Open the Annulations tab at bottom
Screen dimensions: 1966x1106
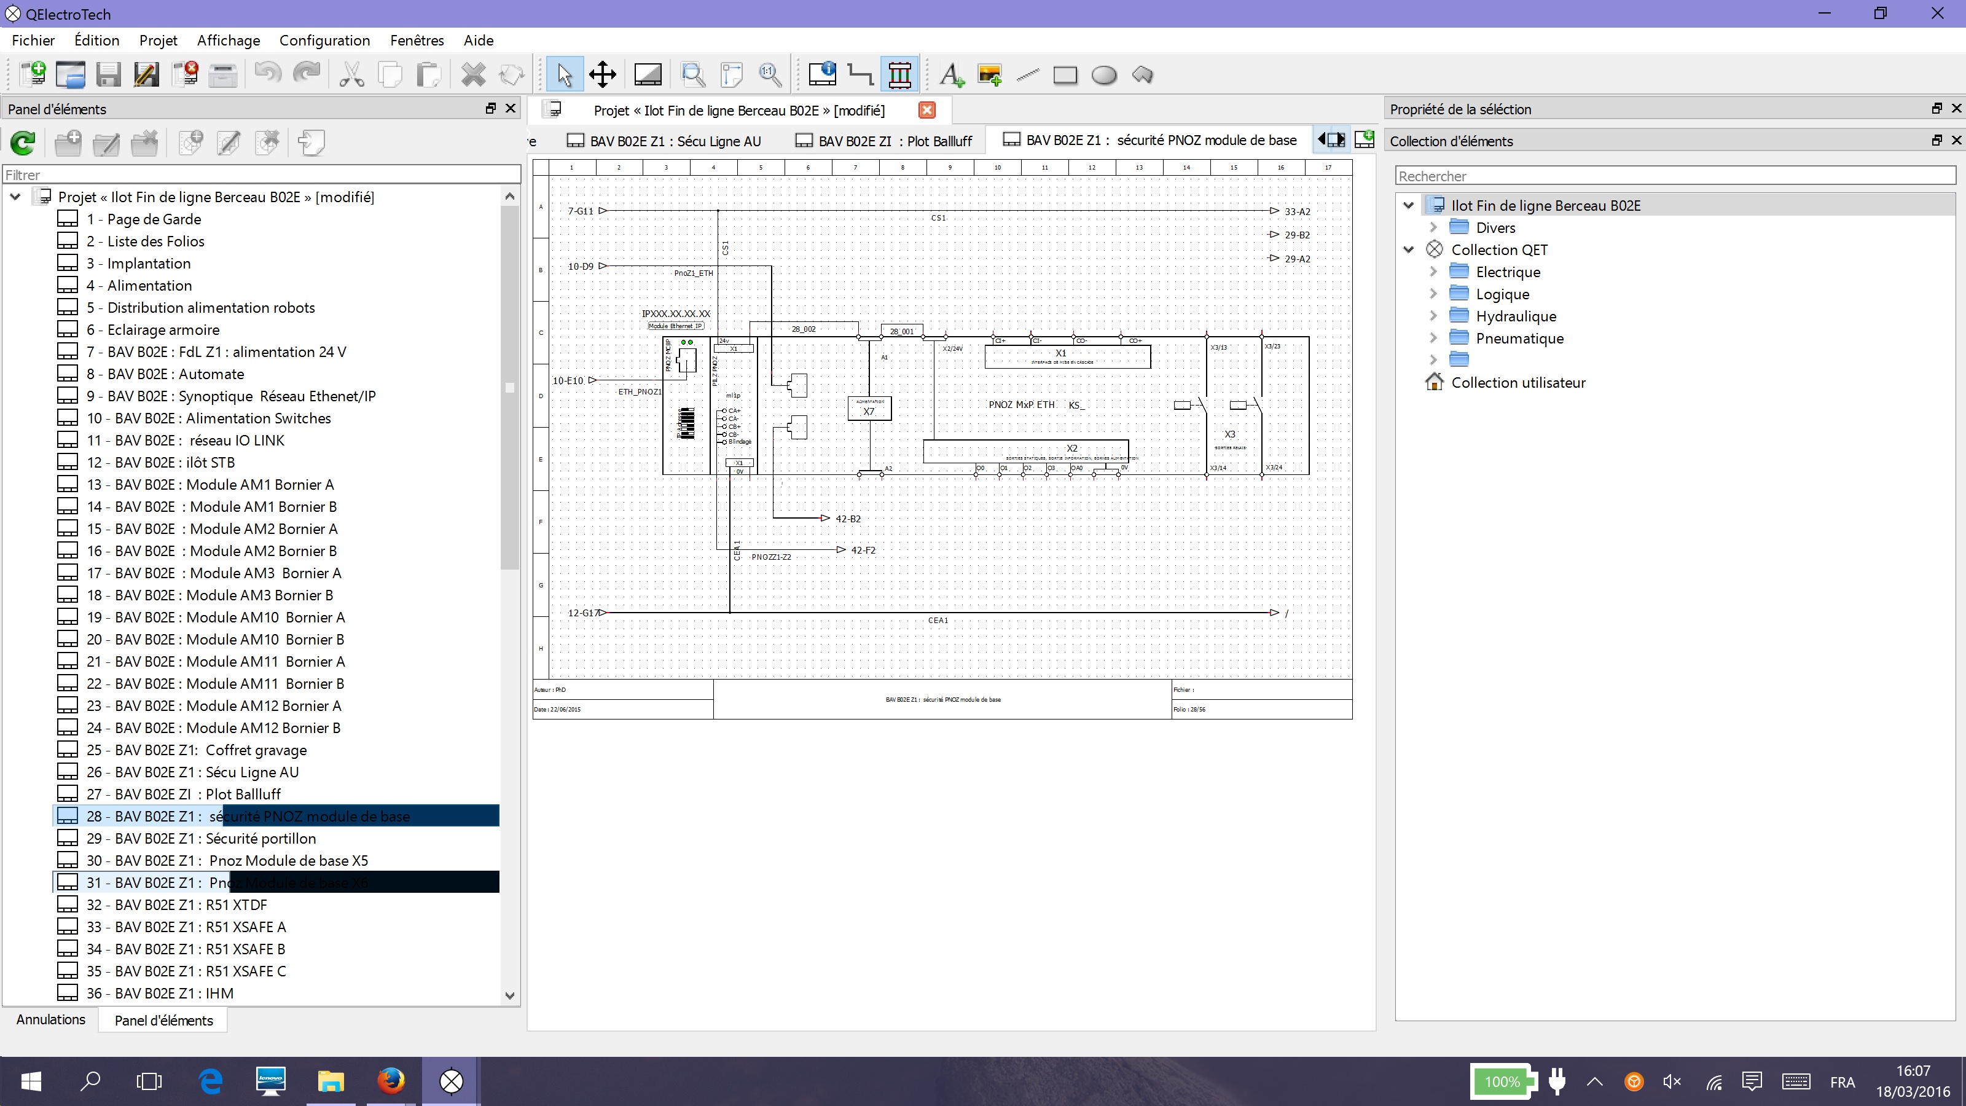pos(50,1020)
